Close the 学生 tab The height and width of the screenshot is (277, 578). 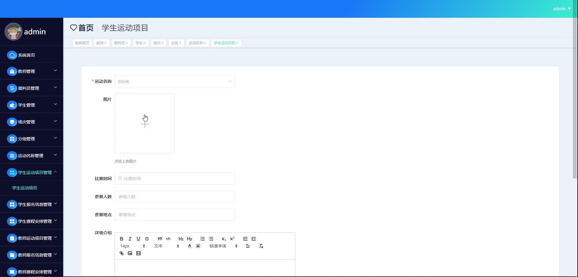coord(144,43)
